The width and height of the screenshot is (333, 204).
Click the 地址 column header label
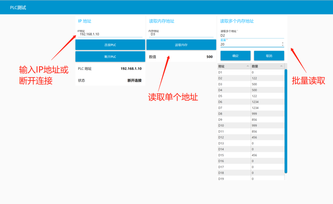pyautogui.click(x=221, y=66)
